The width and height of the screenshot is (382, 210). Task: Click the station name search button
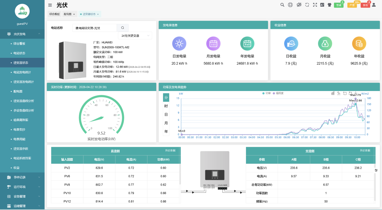pos(122,28)
